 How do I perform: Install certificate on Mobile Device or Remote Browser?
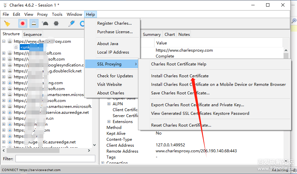tap(218, 84)
